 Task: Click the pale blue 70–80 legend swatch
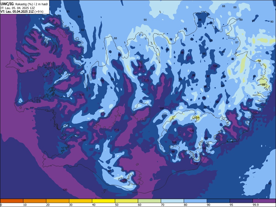point(172,201)
